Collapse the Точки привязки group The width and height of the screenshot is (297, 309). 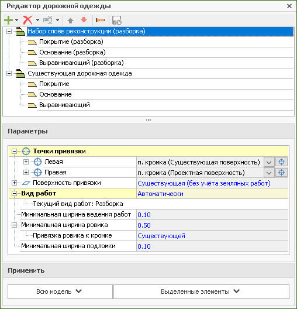[x=14, y=152]
